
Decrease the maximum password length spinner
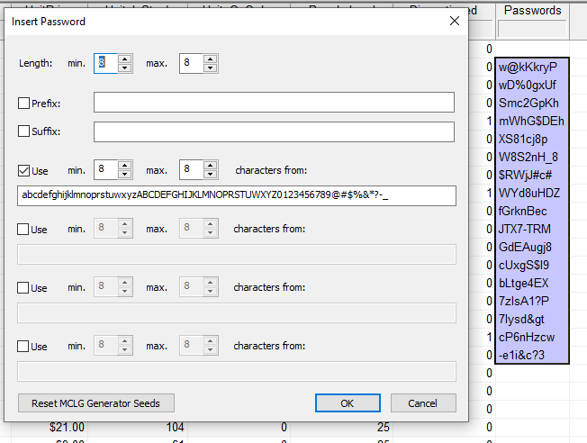(210, 68)
